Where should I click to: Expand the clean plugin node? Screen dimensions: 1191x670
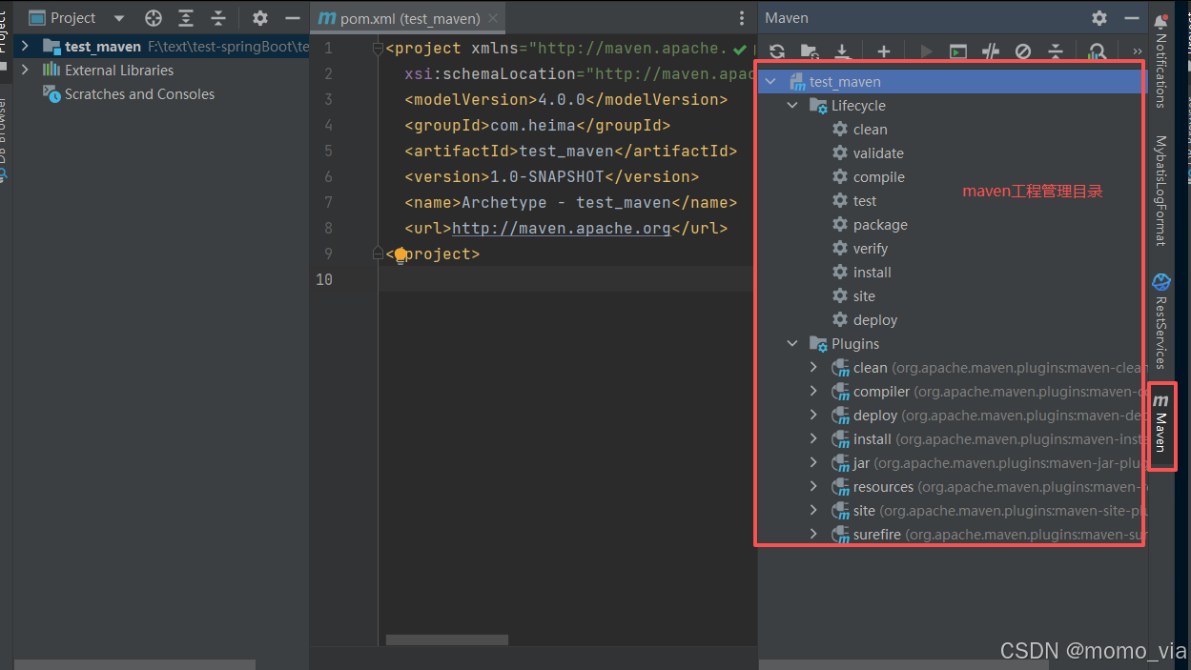(813, 368)
